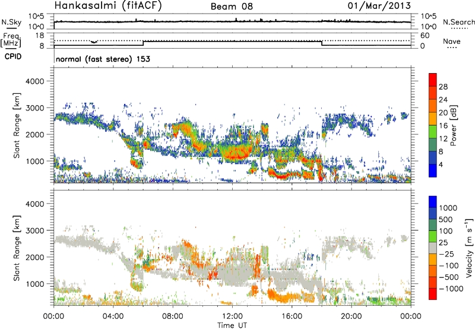This screenshot has height=329, width=475.
Task: Click the 10^5 tick on N.Sky axis
Action: [36, 16]
